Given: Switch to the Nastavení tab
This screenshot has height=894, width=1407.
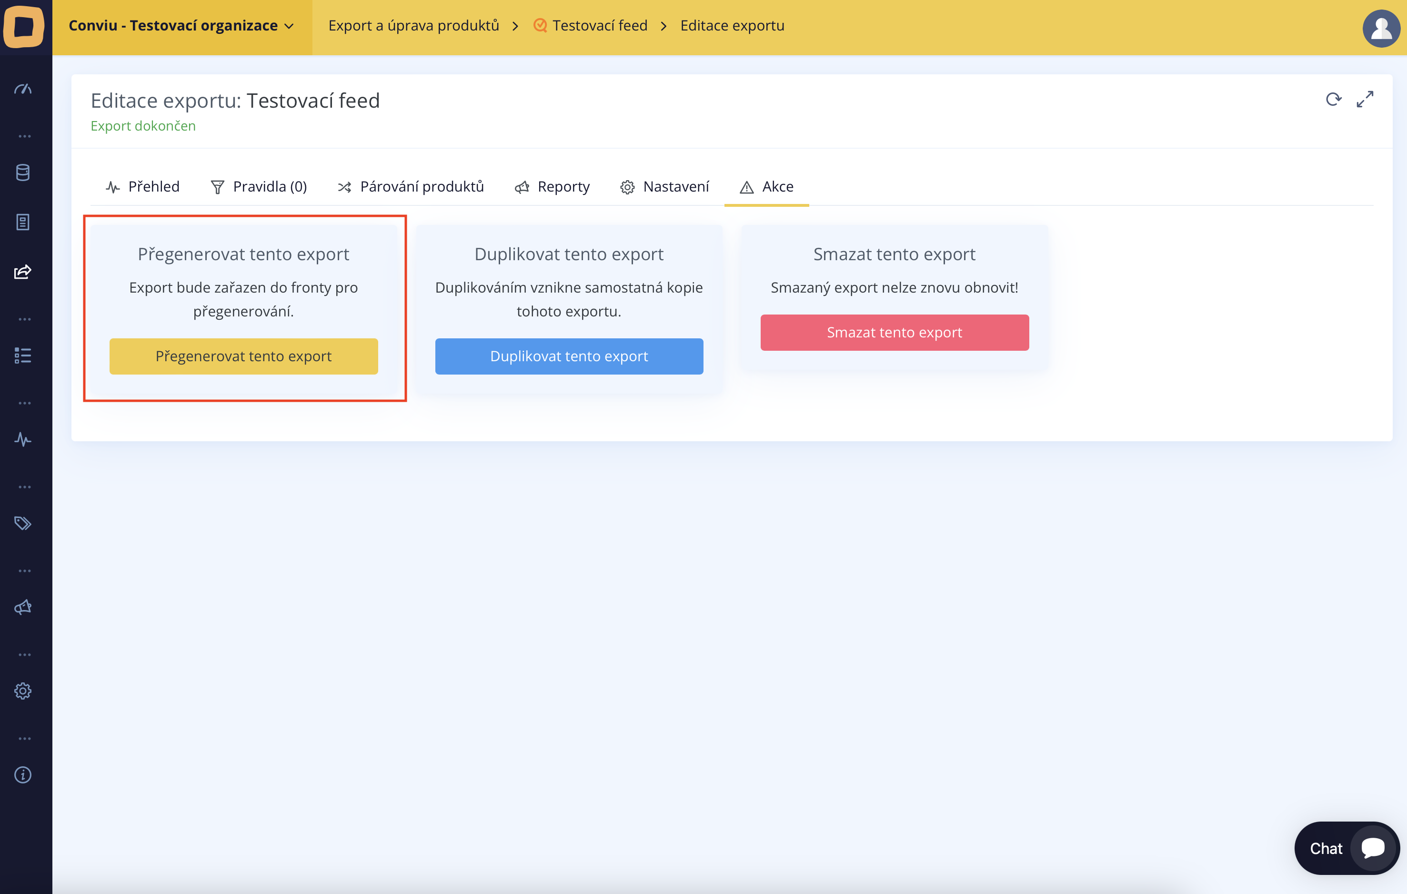Looking at the screenshot, I should pyautogui.click(x=665, y=186).
